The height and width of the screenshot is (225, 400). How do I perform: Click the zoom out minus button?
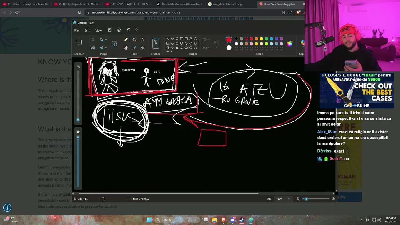pyautogui.click(x=298, y=199)
